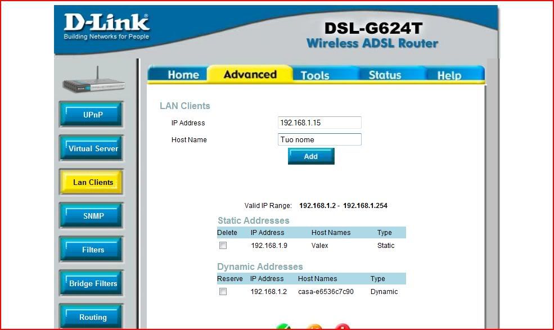Viewport: 554px width, 330px height.
Task: Click the DSL-G624T model title
Action: pos(373,28)
